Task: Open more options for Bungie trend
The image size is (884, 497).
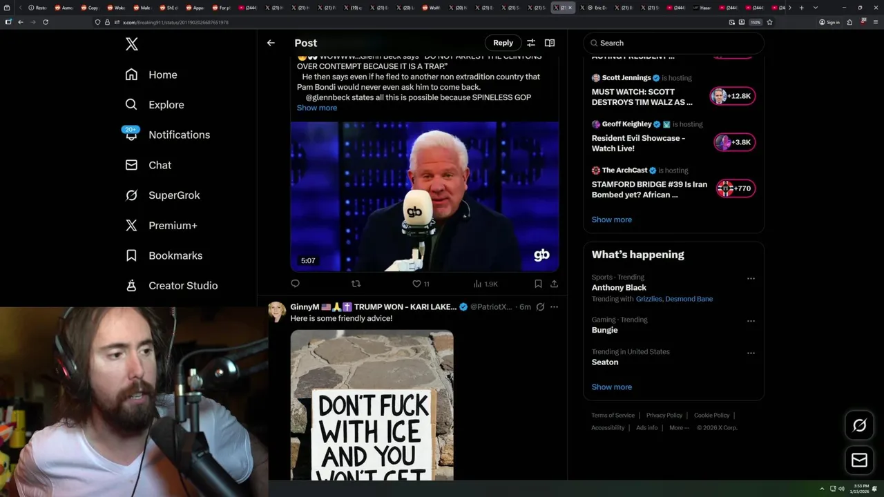Action: [x=751, y=321]
